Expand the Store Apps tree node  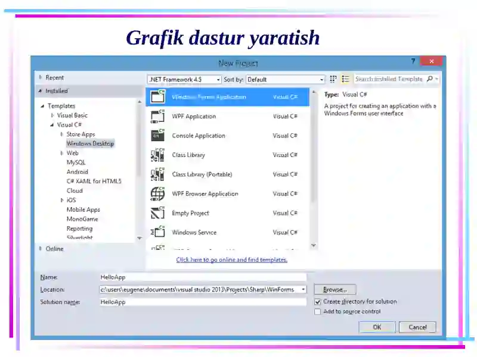point(62,134)
